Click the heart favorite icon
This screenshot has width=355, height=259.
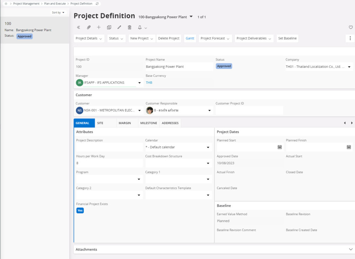[350, 27]
